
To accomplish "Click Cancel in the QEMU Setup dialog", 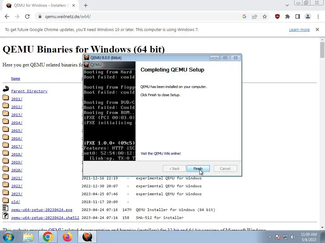I will (225, 169).
